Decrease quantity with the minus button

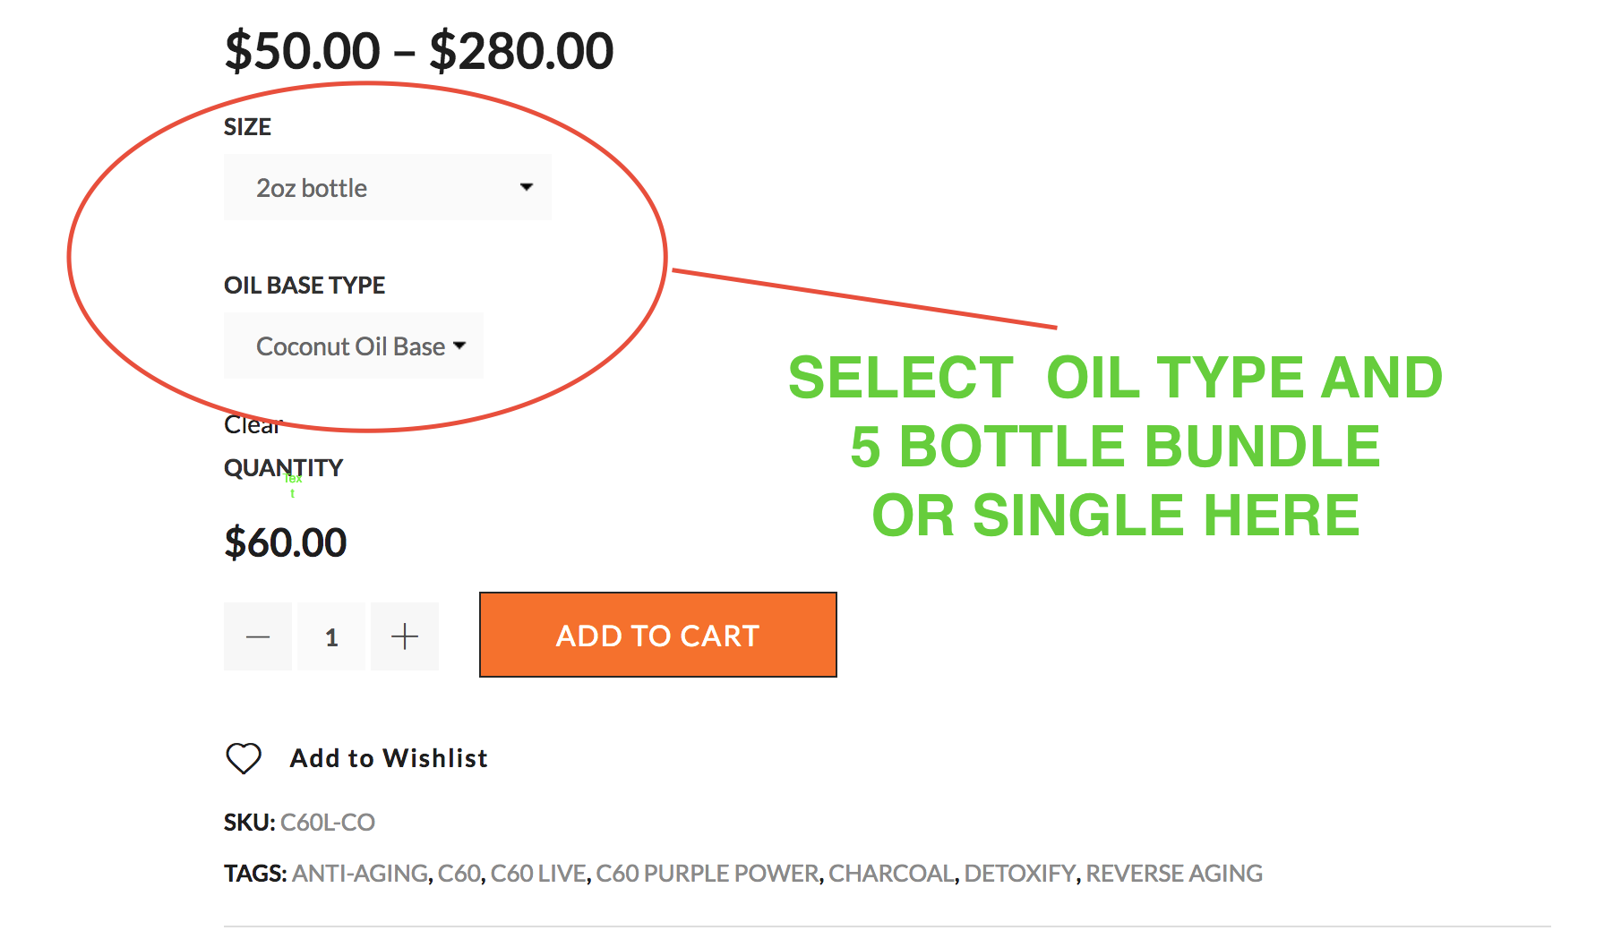(258, 636)
